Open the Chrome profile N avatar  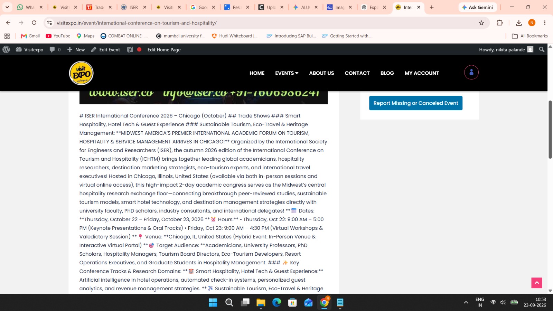532,23
